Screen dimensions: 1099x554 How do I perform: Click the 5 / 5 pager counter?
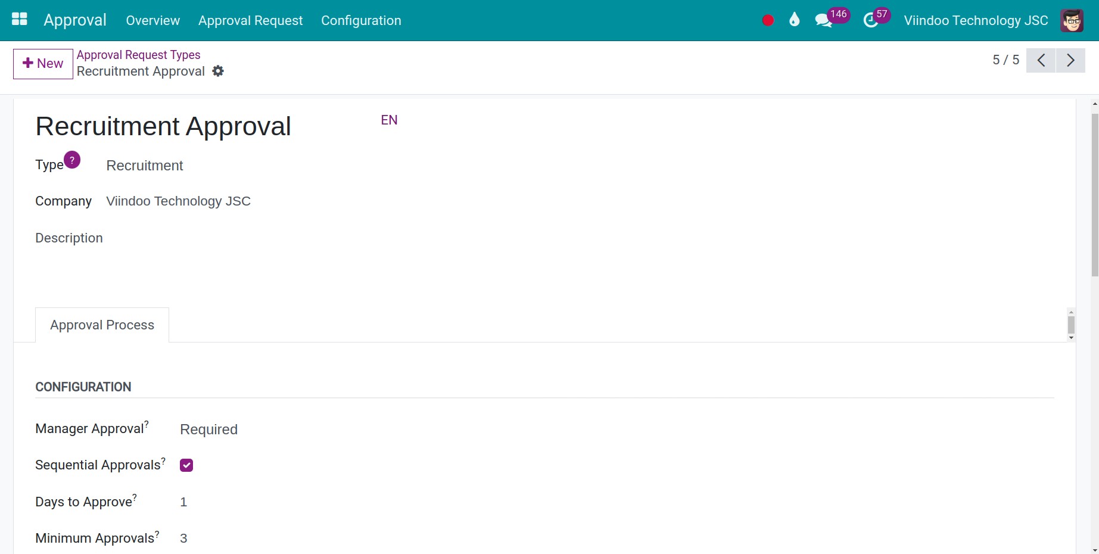point(1005,60)
